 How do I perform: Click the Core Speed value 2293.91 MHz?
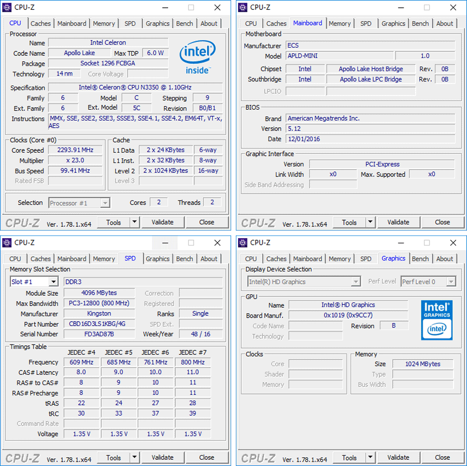coord(75,150)
